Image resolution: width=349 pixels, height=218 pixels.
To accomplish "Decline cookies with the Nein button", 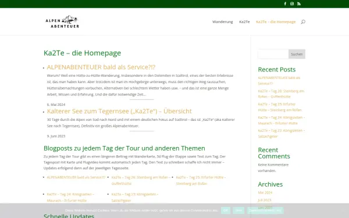I will pyautogui.click(x=238, y=210).
